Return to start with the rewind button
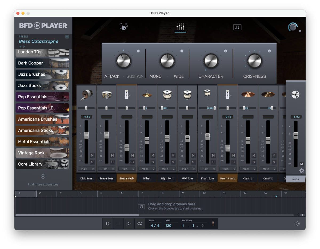 click(108, 223)
